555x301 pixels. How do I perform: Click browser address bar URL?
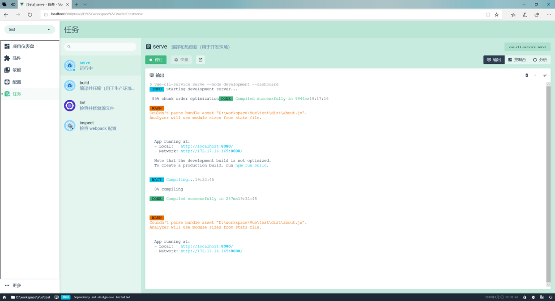97,14
